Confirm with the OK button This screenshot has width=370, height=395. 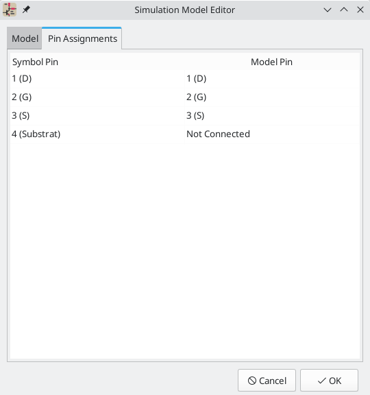(329, 381)
